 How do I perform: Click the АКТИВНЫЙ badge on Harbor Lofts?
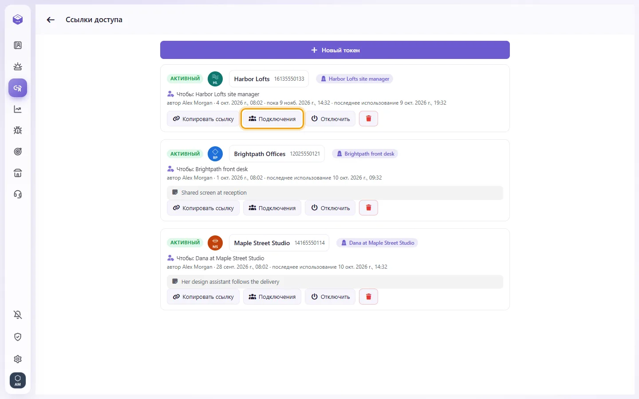(x=185, y=78)
